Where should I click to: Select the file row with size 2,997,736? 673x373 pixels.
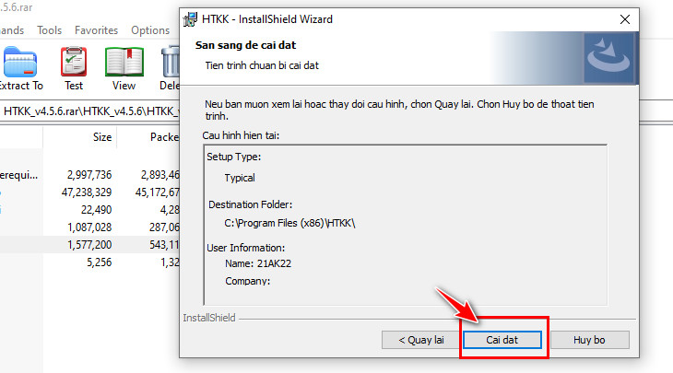click(x=89, y=175)
